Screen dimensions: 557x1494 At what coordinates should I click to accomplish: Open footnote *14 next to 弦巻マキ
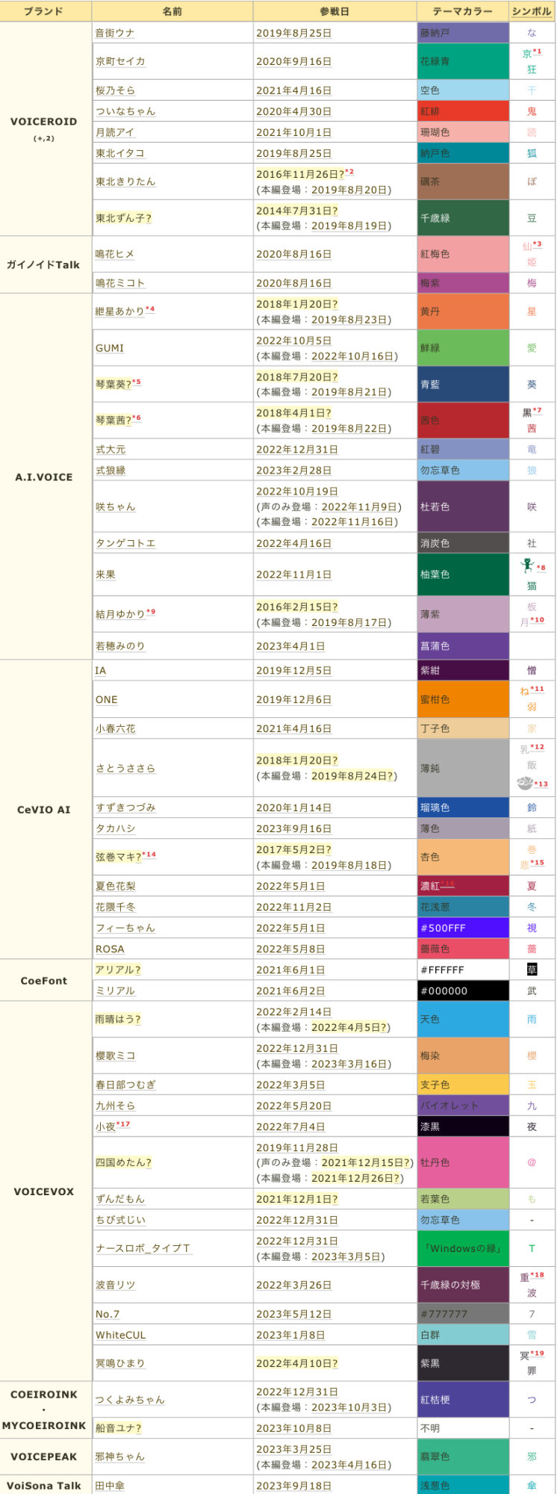149,855
